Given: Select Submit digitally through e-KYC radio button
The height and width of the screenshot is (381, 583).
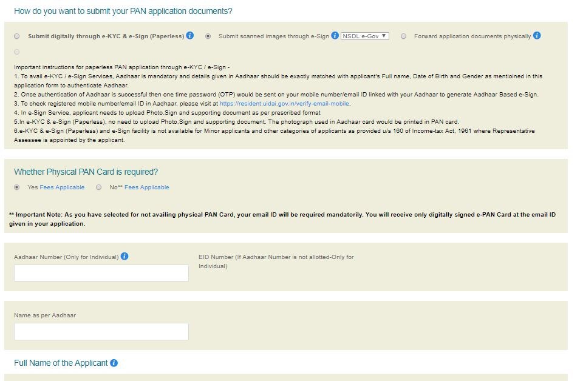Looking at the screenshot, I should [17, 36].
